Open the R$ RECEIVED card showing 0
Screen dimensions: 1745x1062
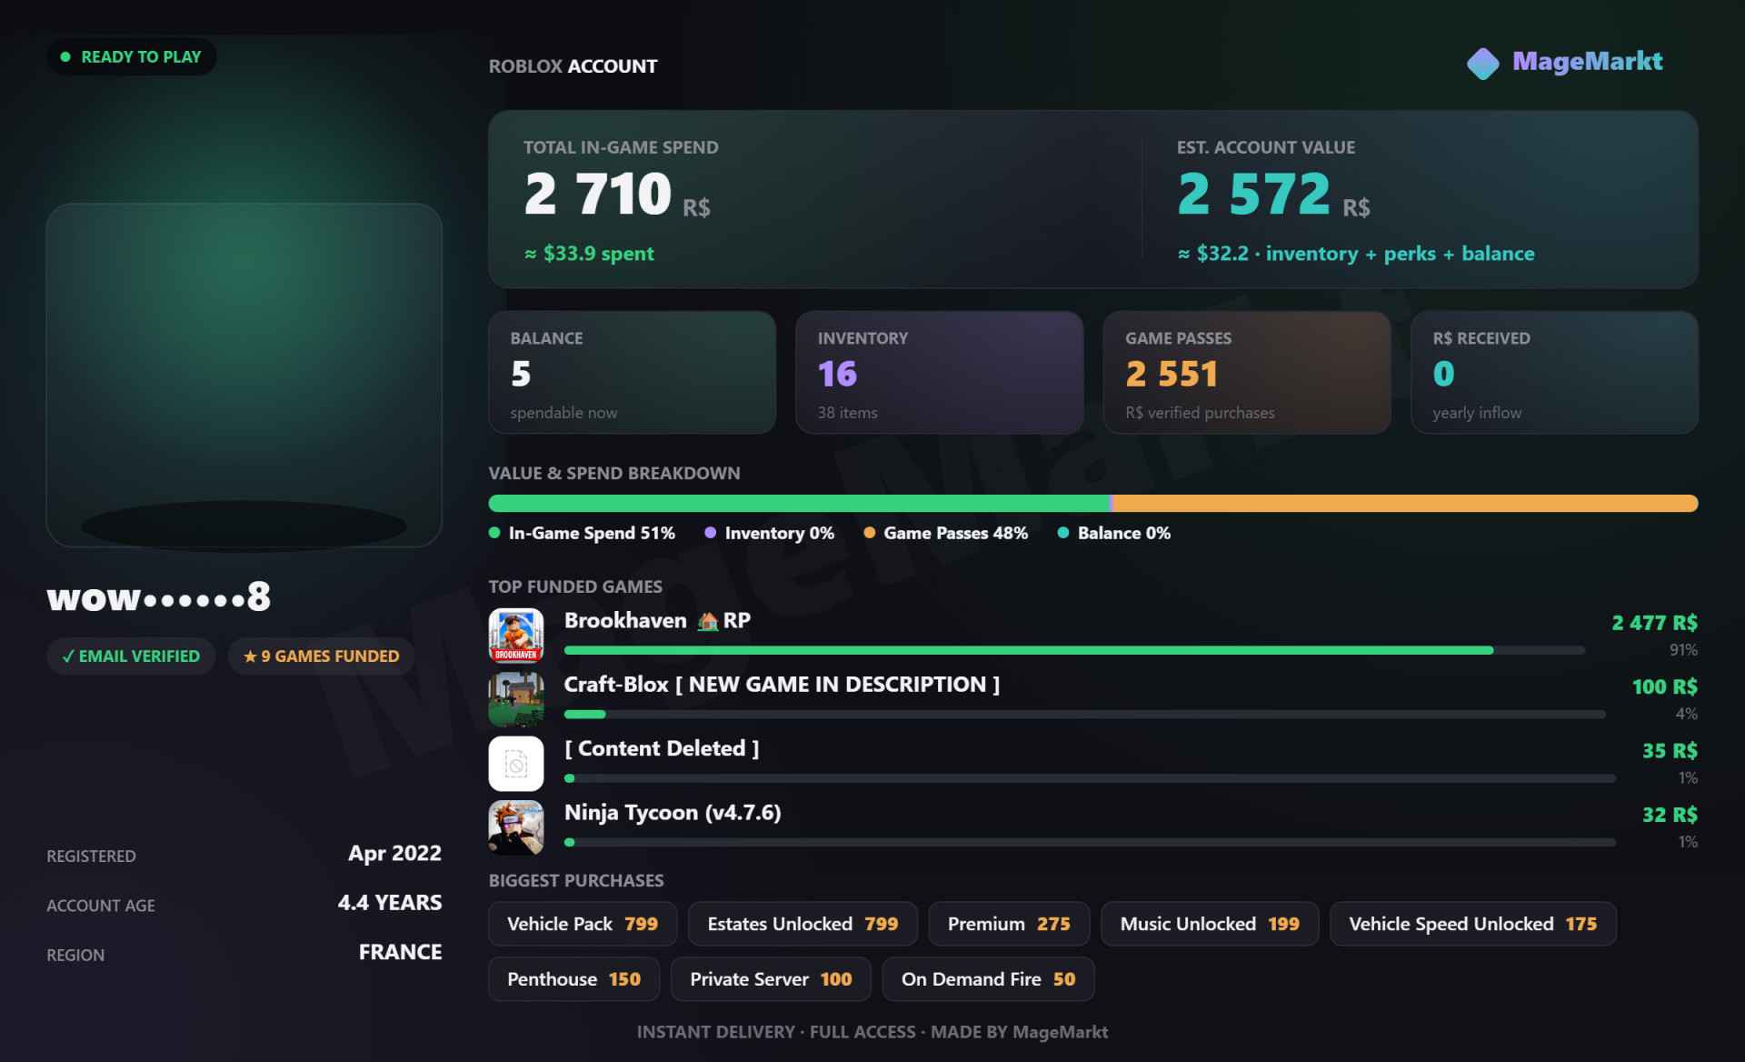point(1554,373)
